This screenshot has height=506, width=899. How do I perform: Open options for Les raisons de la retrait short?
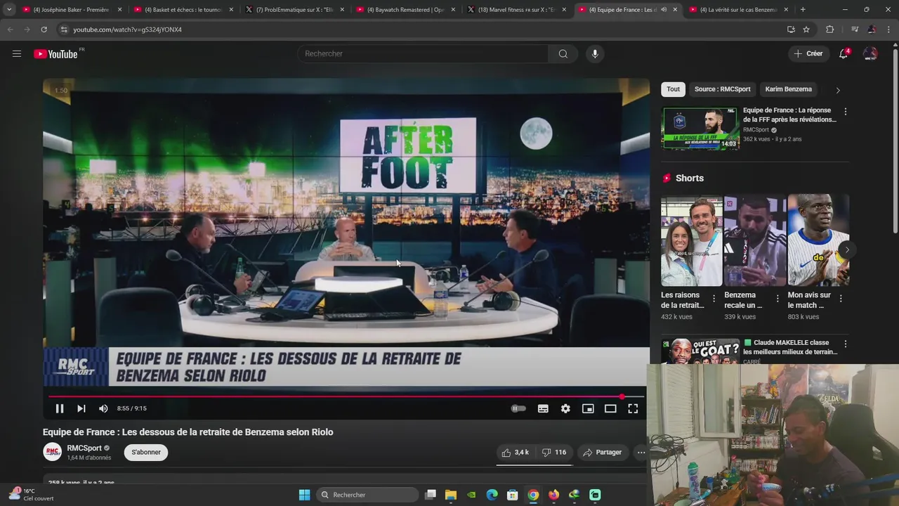tap(714, 299)
